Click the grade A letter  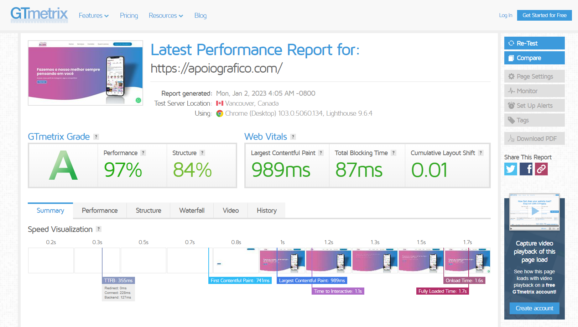point(63,165)
